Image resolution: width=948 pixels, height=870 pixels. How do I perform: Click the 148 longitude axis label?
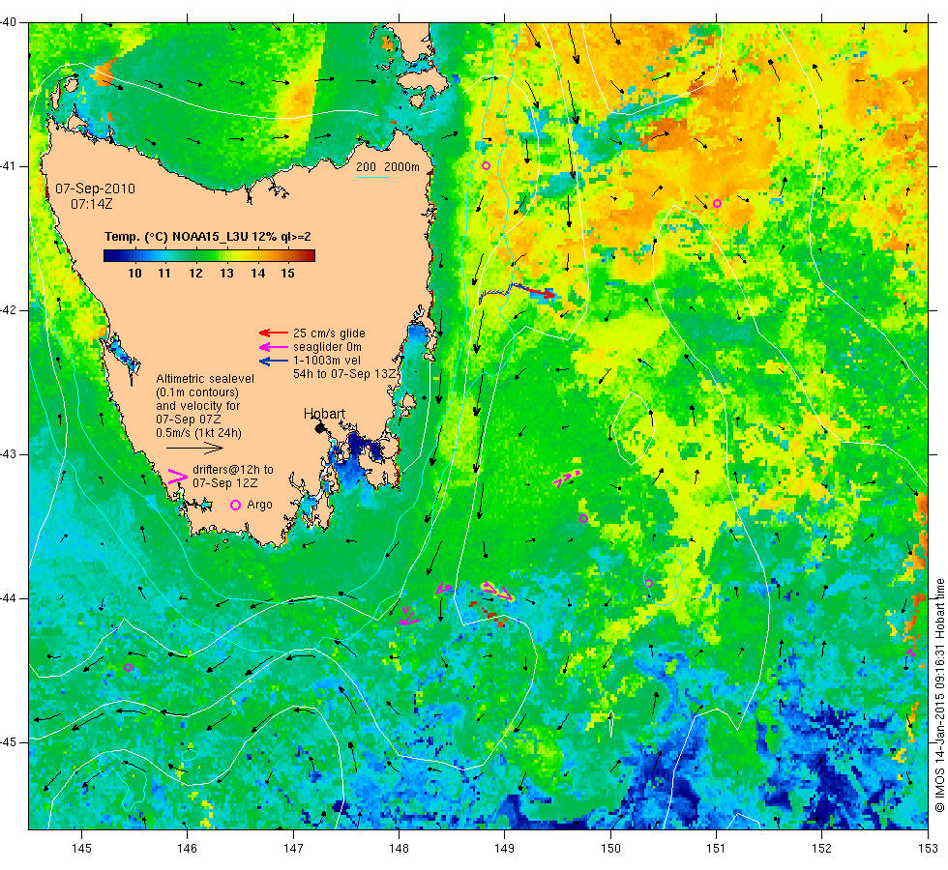(x=399, y=849)
